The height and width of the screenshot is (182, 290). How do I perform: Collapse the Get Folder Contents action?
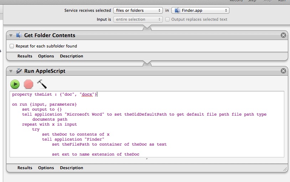click(x=11, y=35)
